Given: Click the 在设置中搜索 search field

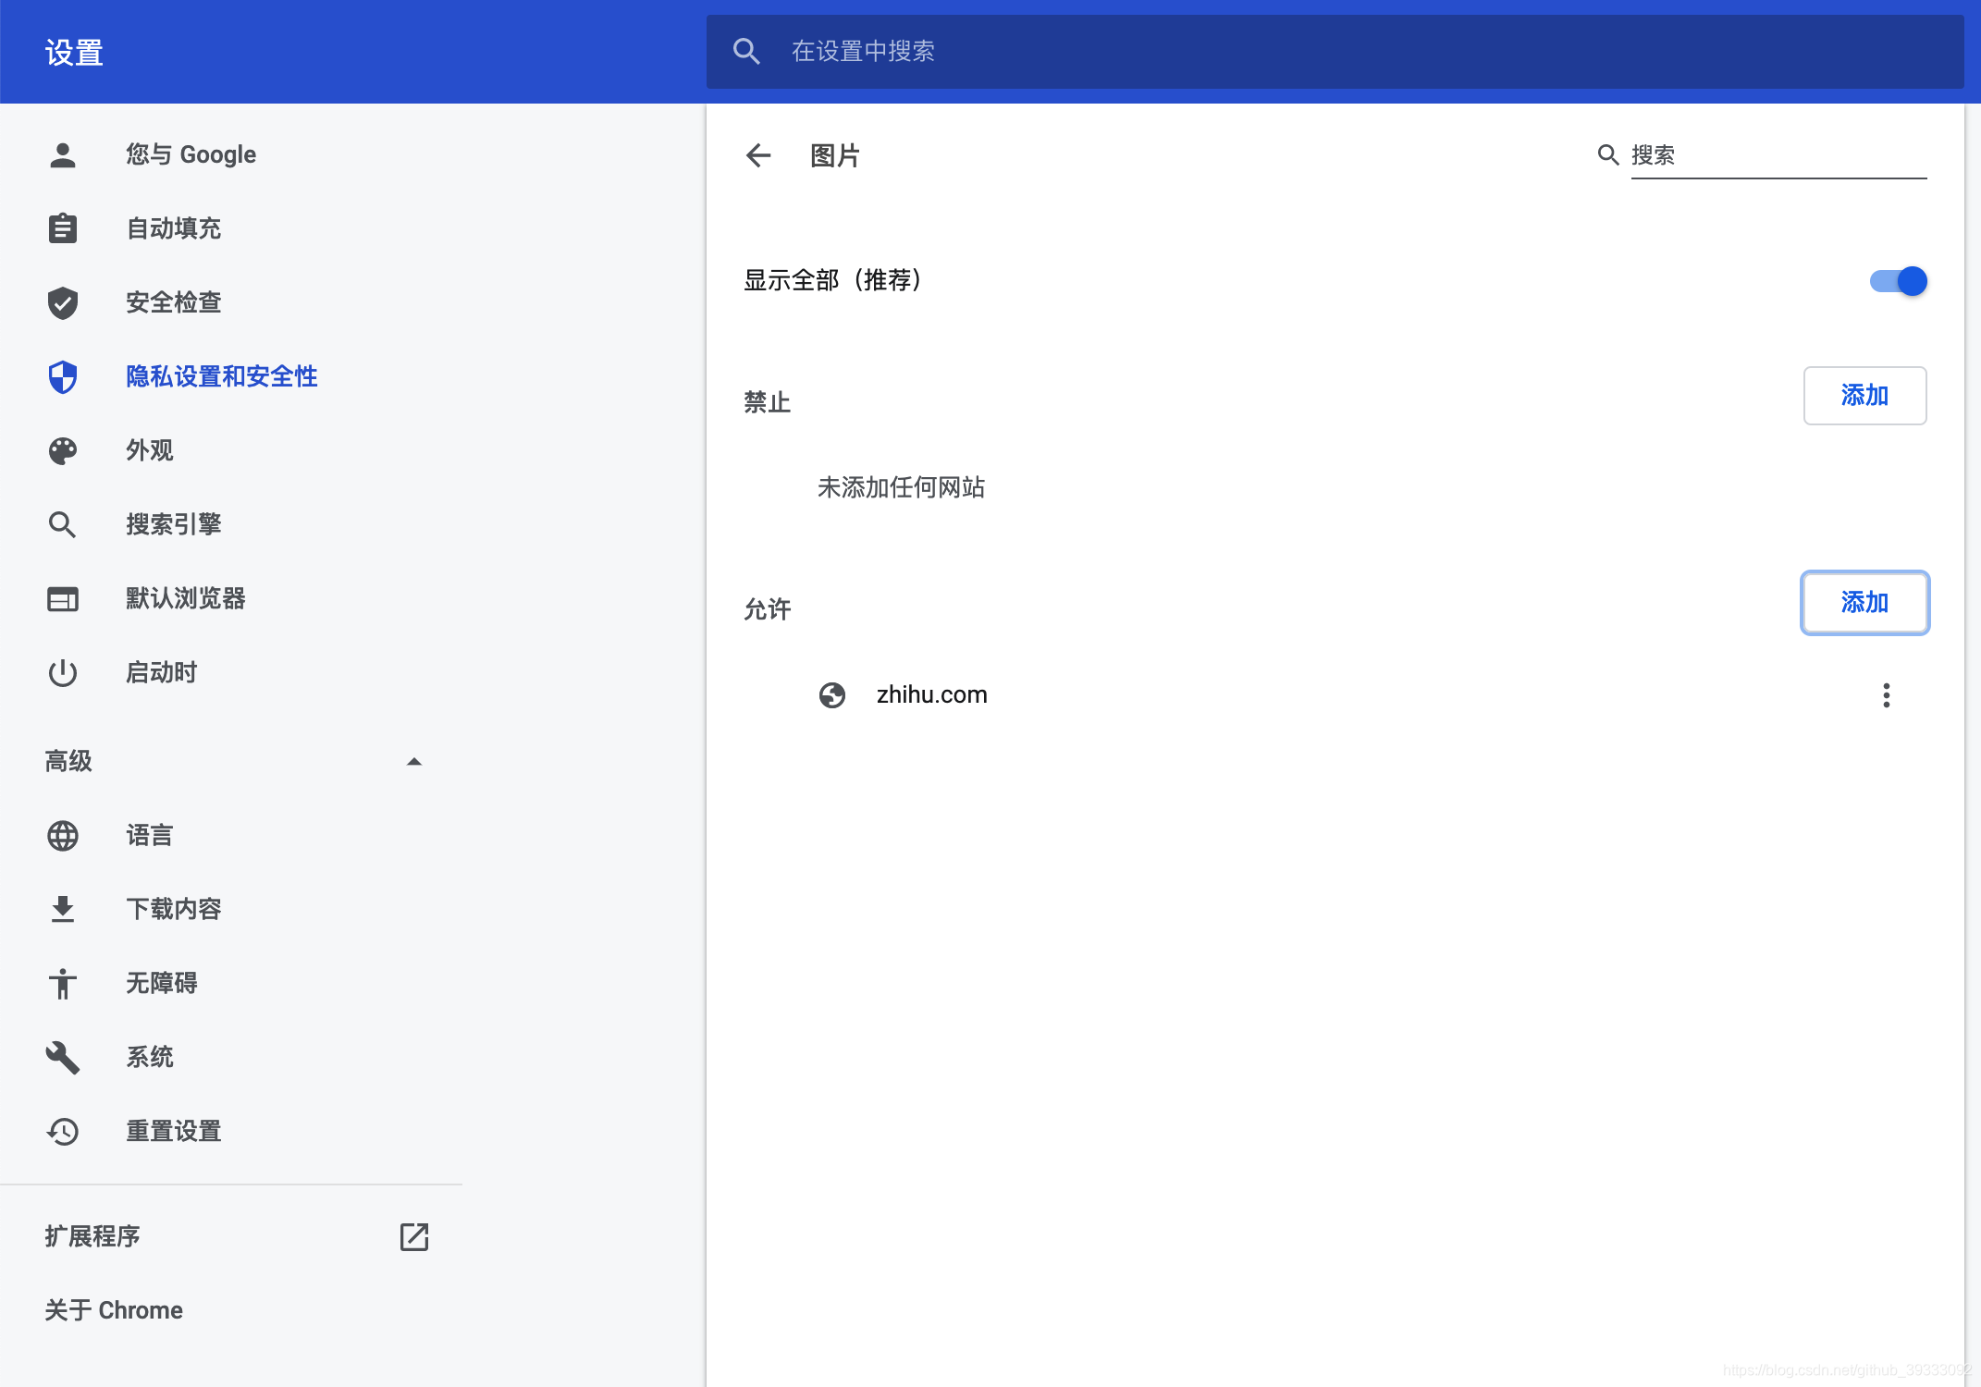Looking at the screenshot, I should coord(1335,51).
